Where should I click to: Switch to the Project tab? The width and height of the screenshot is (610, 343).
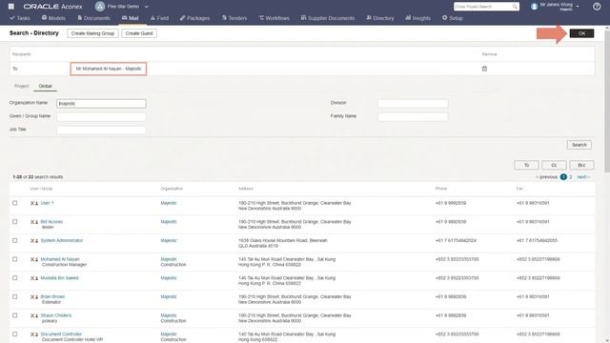pos(21,86)
